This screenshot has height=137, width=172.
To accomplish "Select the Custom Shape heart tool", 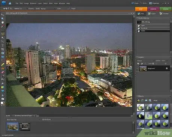I will coord(3,91).
